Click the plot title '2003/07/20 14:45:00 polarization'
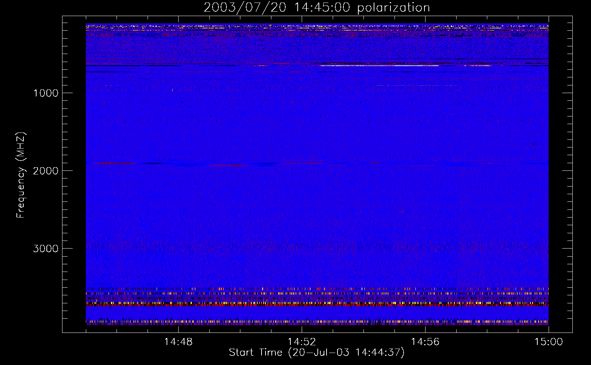Viewport: 591px width, 365px height. click(x=317, y=7)
